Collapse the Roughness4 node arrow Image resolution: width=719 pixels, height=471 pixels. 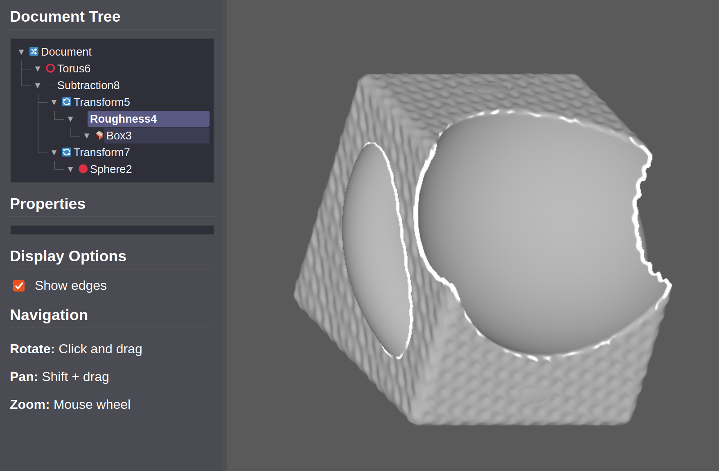click(70, 119)
